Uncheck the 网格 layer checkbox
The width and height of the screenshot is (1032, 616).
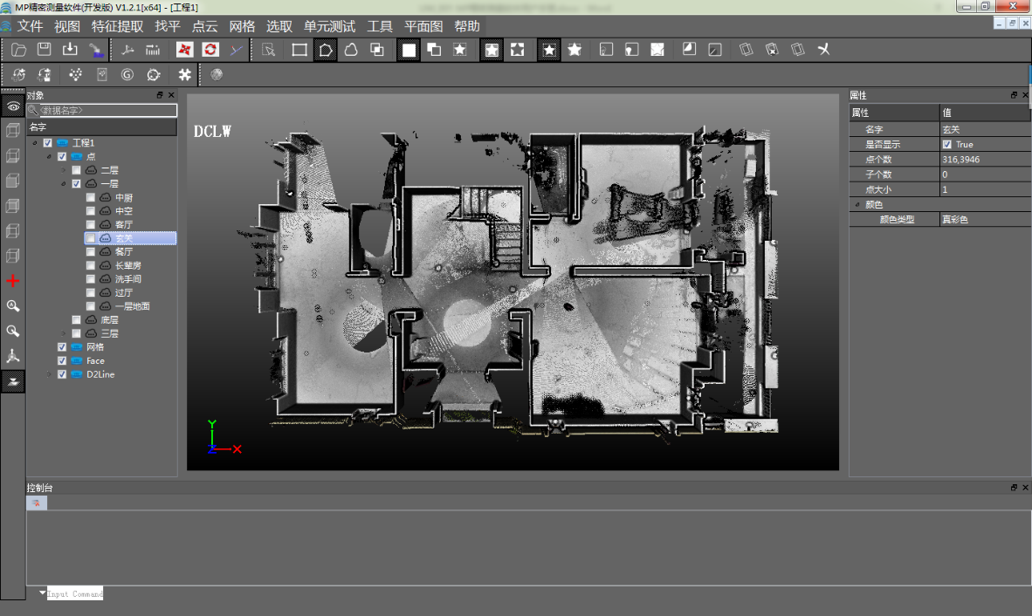point(62,347)
